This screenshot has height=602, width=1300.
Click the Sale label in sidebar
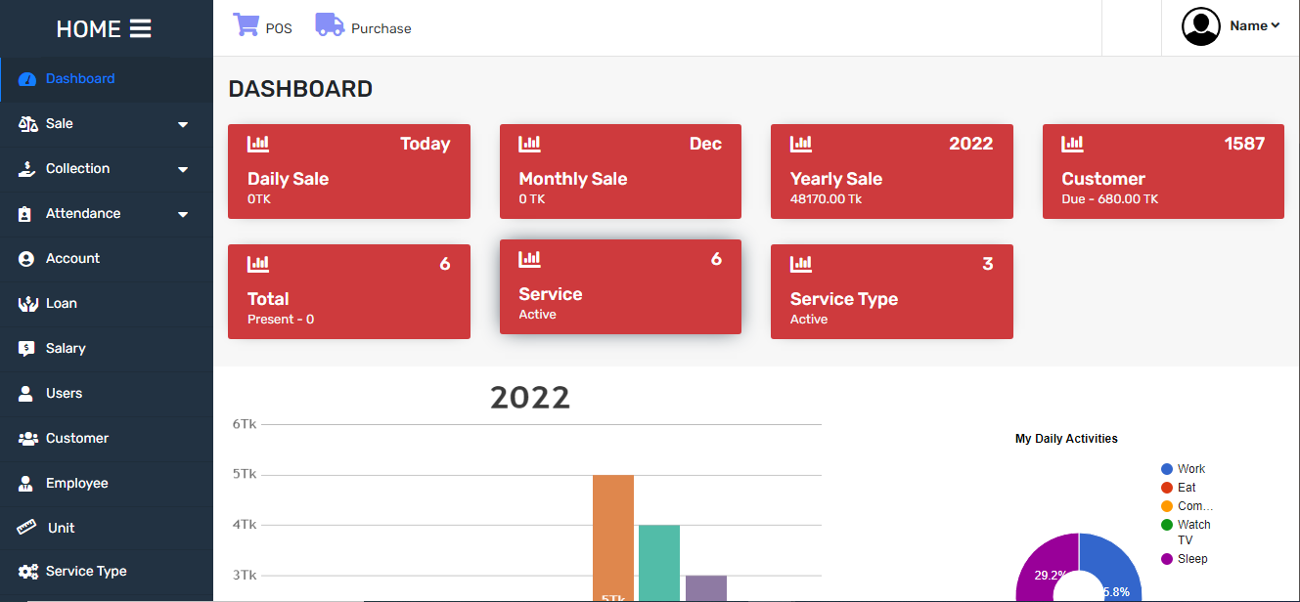[60, 124]
